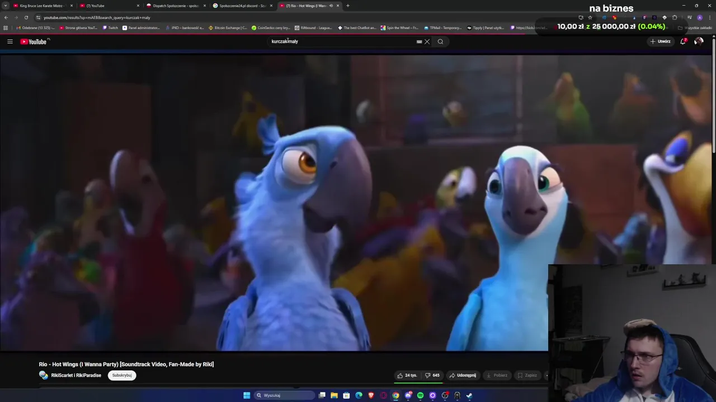716x402 pixels.
Task: Open the CoinGecko bookmark
Action: pyautogui.click(x=271, y=28)
